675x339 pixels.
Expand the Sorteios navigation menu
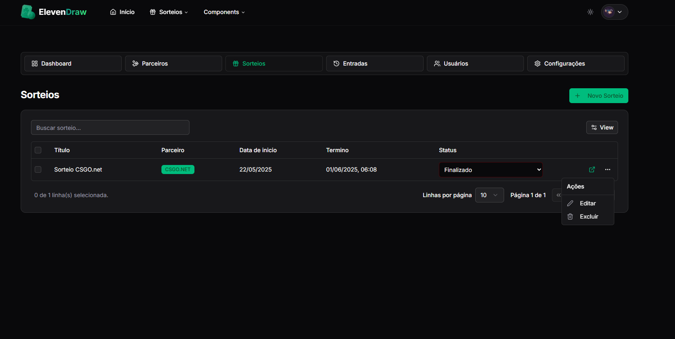tap(169, 12)
